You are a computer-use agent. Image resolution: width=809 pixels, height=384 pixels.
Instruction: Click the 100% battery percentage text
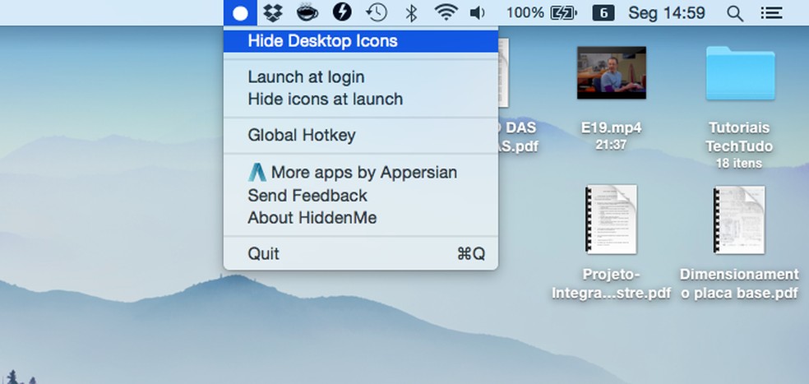tap(525, 13)
